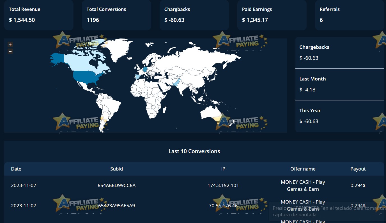
Task: Click the Last Month value $ -4.18
Action: click(x=307, y=90)
